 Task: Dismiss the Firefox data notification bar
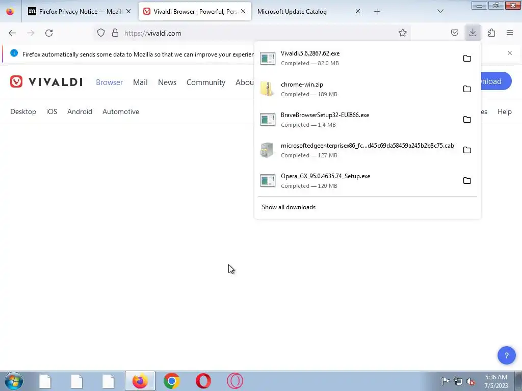click(510, 53)
